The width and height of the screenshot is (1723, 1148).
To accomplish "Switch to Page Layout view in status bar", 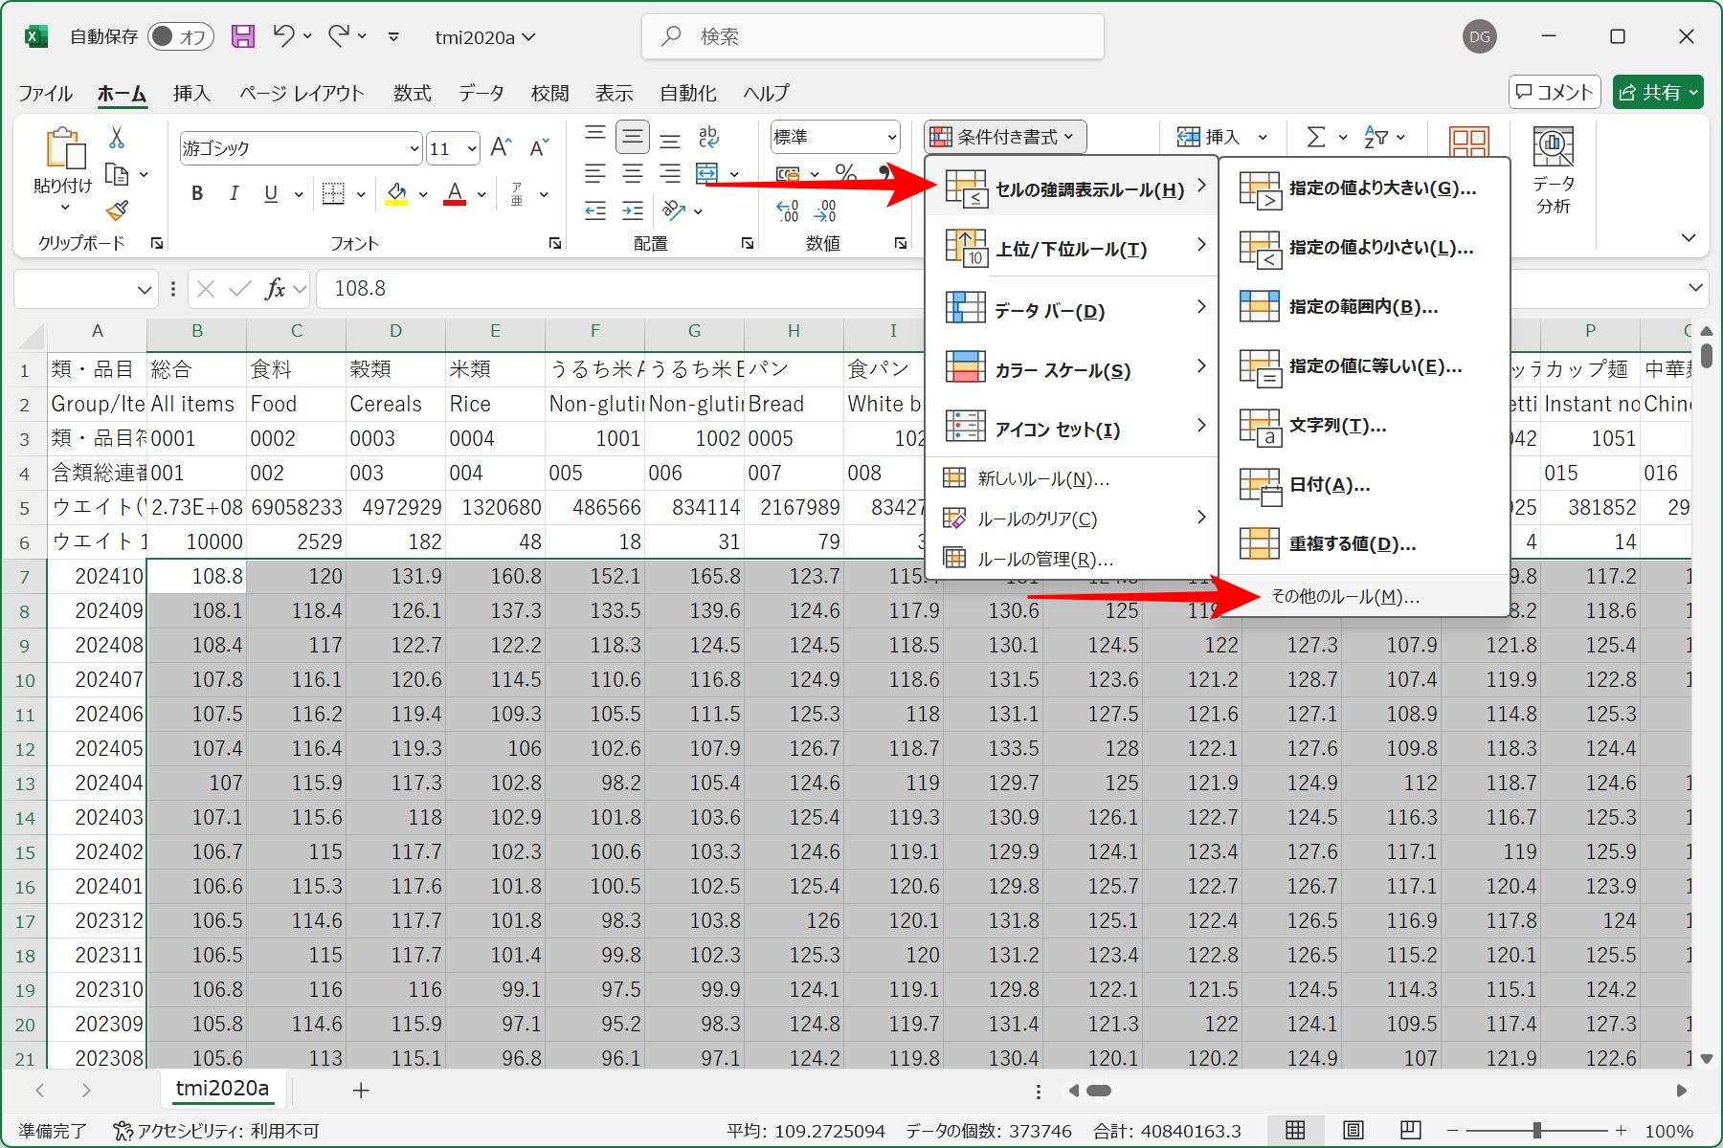I will point(1353,1131).
